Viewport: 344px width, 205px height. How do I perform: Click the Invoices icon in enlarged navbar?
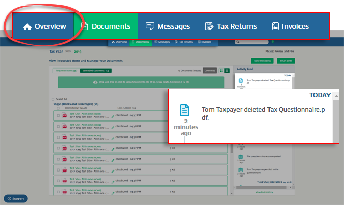point(275,26)
